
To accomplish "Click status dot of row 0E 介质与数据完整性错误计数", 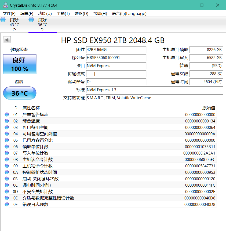I will click(7, 198).
